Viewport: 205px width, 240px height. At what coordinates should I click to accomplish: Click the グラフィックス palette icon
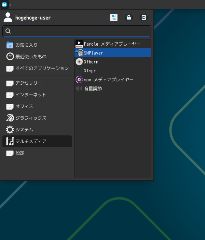(x=10, y=118)
